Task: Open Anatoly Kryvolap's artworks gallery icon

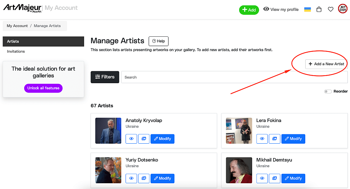Action: 144,139
